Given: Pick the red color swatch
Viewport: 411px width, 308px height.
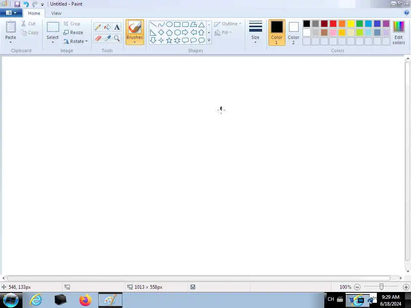Looking at the screenshot, I should pyautogui.click(x=333, y=24).
